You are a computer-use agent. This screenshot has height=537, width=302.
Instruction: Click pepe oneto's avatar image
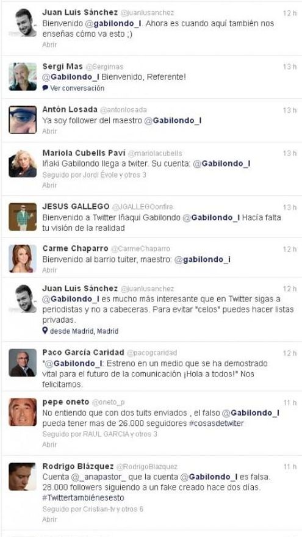(x=23, y=412)
